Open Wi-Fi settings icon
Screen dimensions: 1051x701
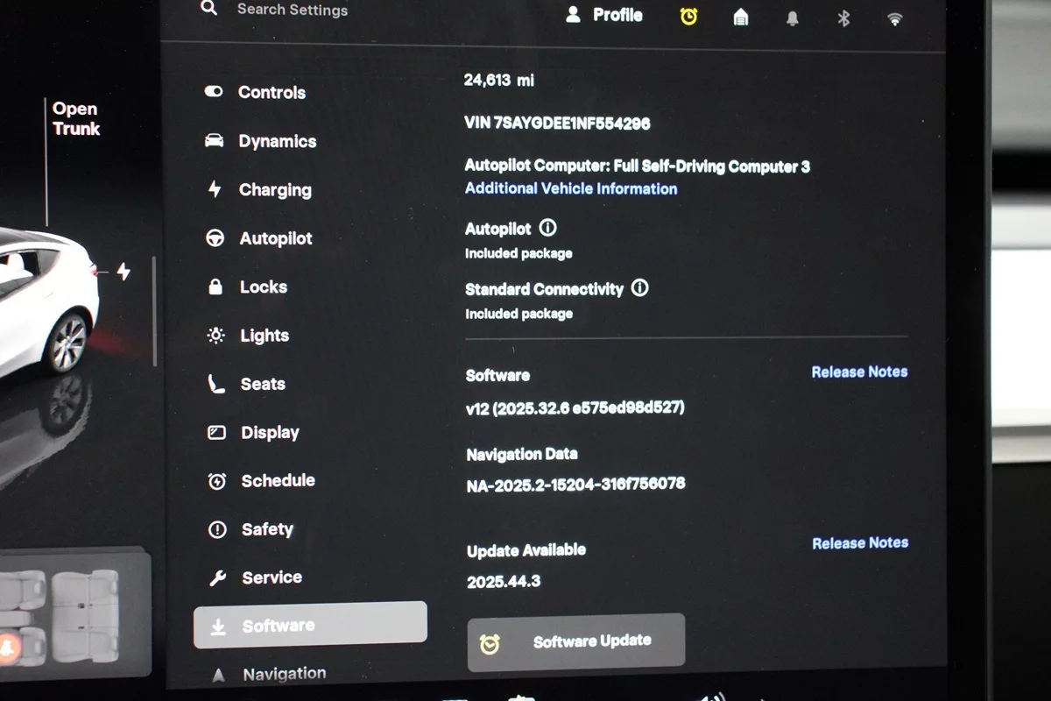pos(894,18)
